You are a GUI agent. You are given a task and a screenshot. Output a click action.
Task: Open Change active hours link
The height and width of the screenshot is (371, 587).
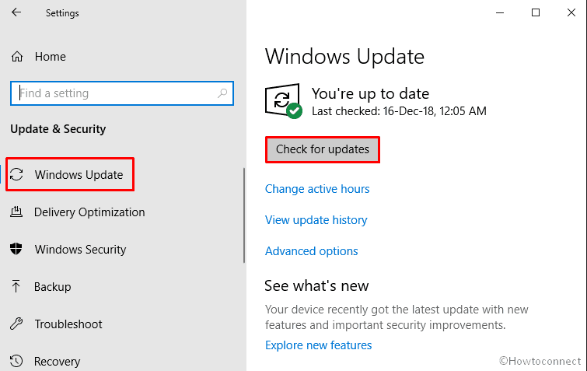point(317,189)
